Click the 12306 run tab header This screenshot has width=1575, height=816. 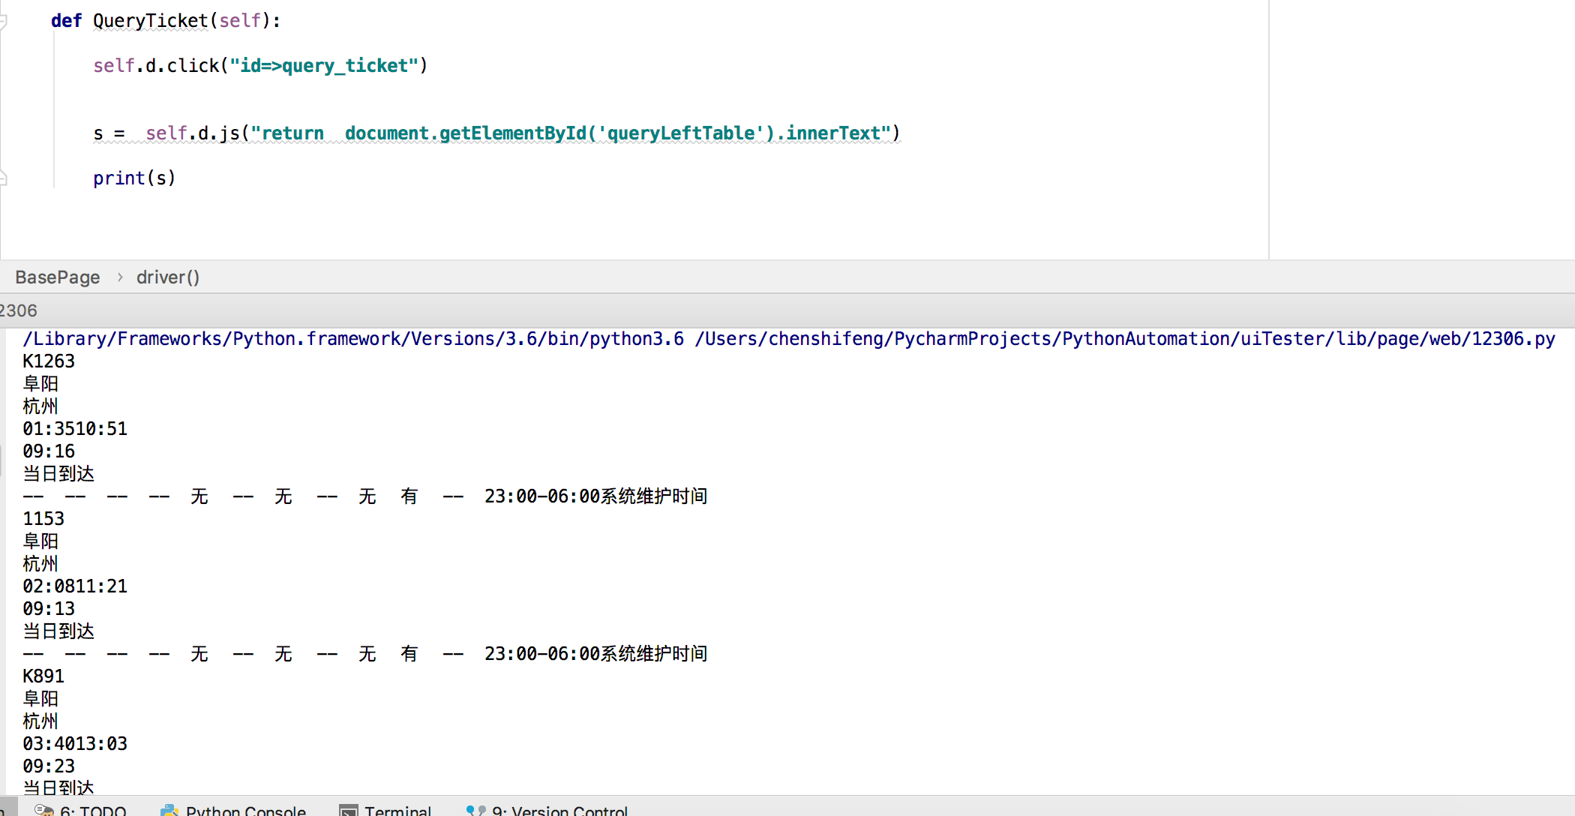coord(18,310)
